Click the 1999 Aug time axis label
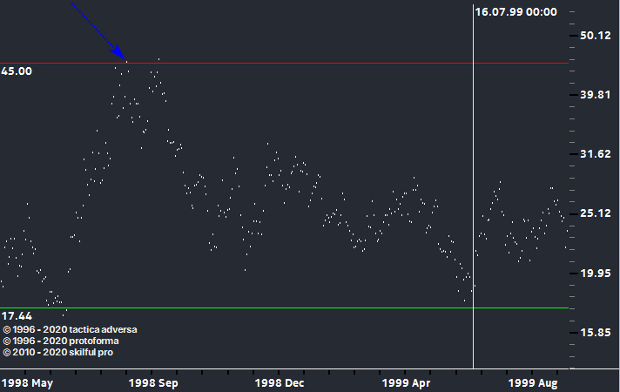620x392 pixels. [534, 382]
